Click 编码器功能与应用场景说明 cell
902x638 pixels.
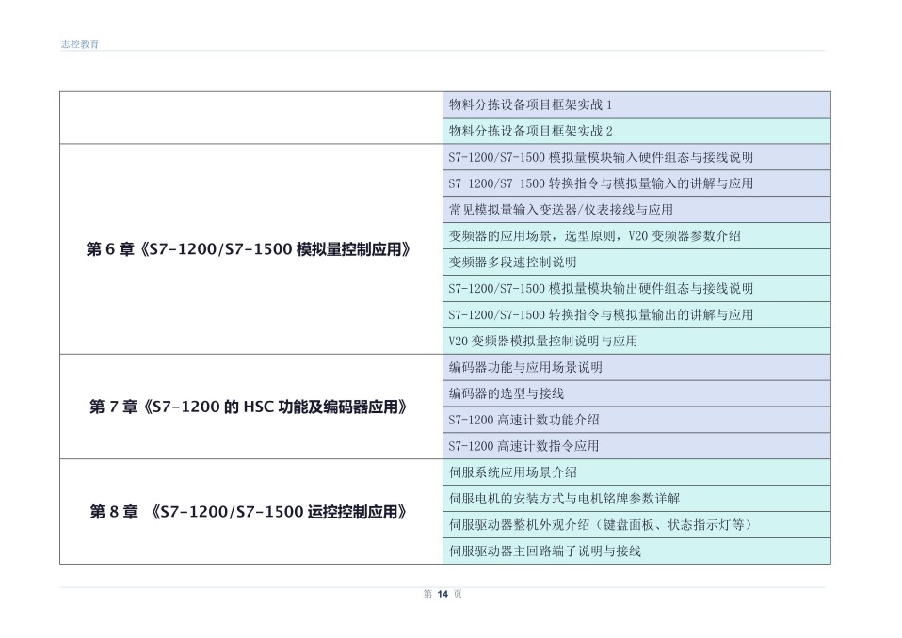click(636, 367)
